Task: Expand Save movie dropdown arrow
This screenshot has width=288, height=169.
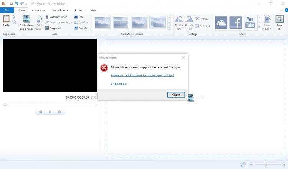Action: click(271, 29)
